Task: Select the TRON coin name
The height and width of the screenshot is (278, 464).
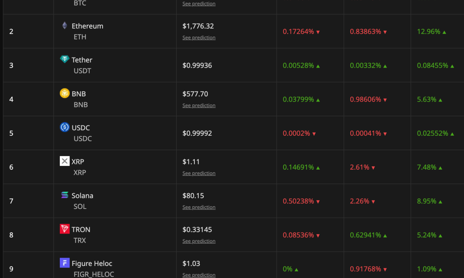Action: (x=81, y=229)
